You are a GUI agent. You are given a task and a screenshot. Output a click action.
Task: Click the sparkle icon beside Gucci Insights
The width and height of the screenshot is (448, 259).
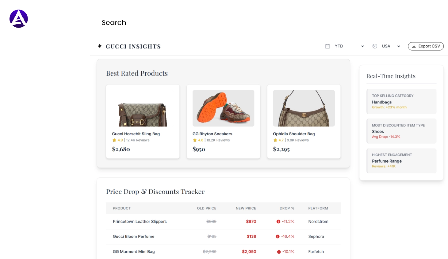(100, 46)
